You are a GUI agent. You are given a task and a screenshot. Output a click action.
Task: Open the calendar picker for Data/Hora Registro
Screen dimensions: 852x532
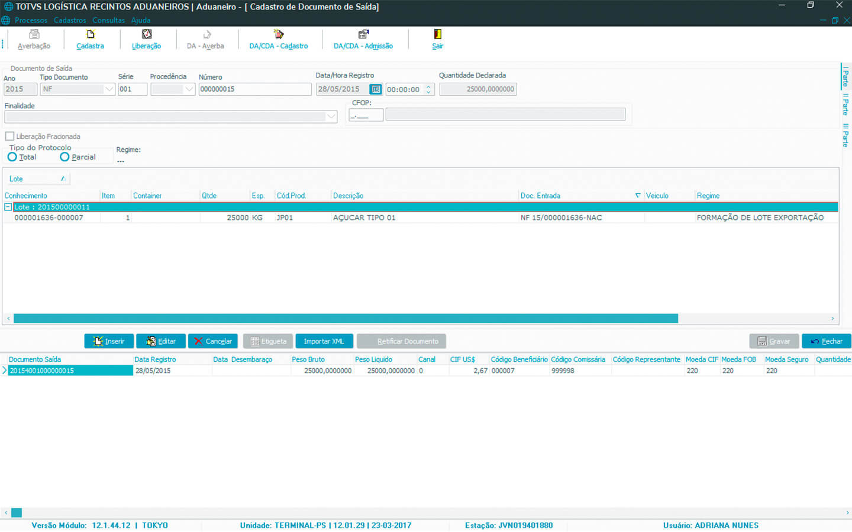pyautogui.click(x=376, y=89)
